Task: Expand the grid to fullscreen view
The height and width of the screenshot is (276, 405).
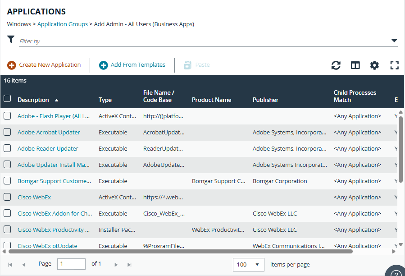Action: 394,65
